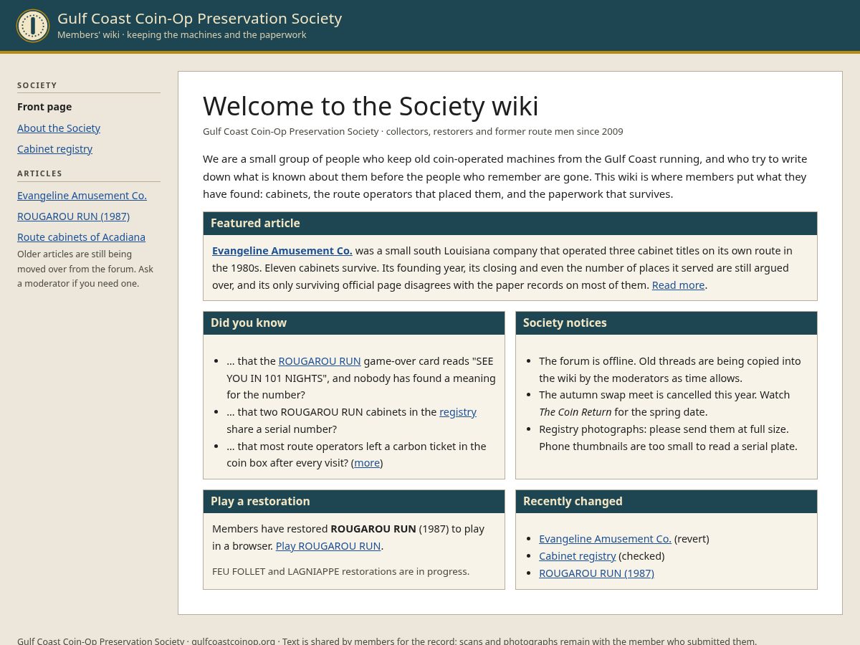Open ROUGAROU RUN (1987) sidebar article
Viewport: 860px width, 645px height.
pyautogui.click(x=73, y=216)
